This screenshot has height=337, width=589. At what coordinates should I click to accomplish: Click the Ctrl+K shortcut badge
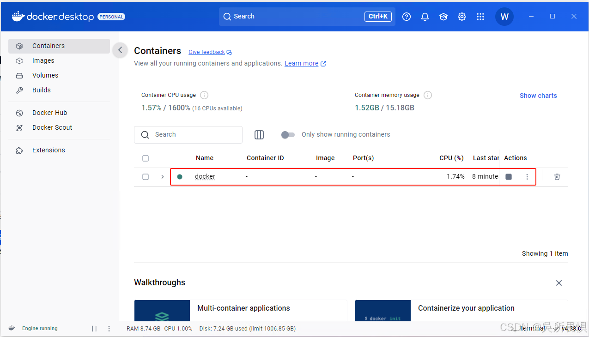[x=378, y=17]
